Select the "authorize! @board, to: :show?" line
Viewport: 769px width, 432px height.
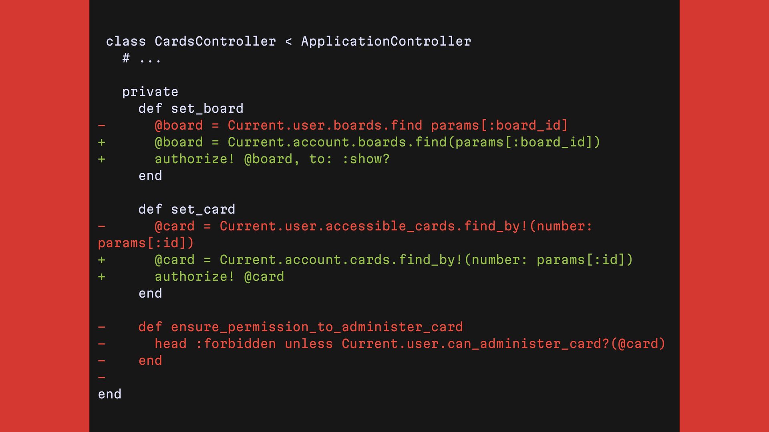(x=272, y=159)
